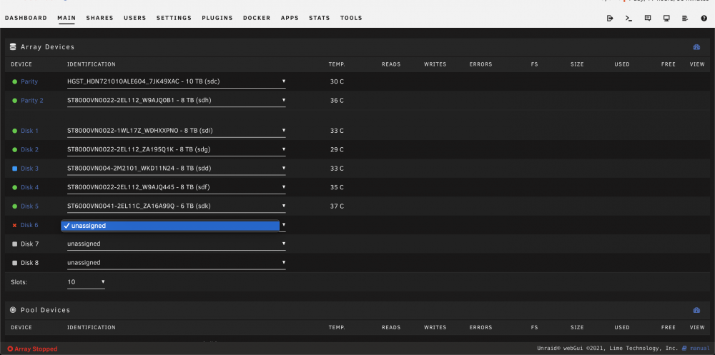Open the Slots count dropdown

pyautogui.click(x=86, y=282)
